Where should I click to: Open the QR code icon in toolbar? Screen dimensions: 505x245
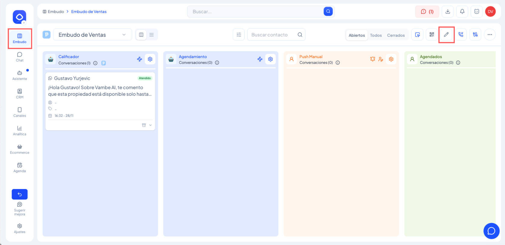[x=432, y=35]
